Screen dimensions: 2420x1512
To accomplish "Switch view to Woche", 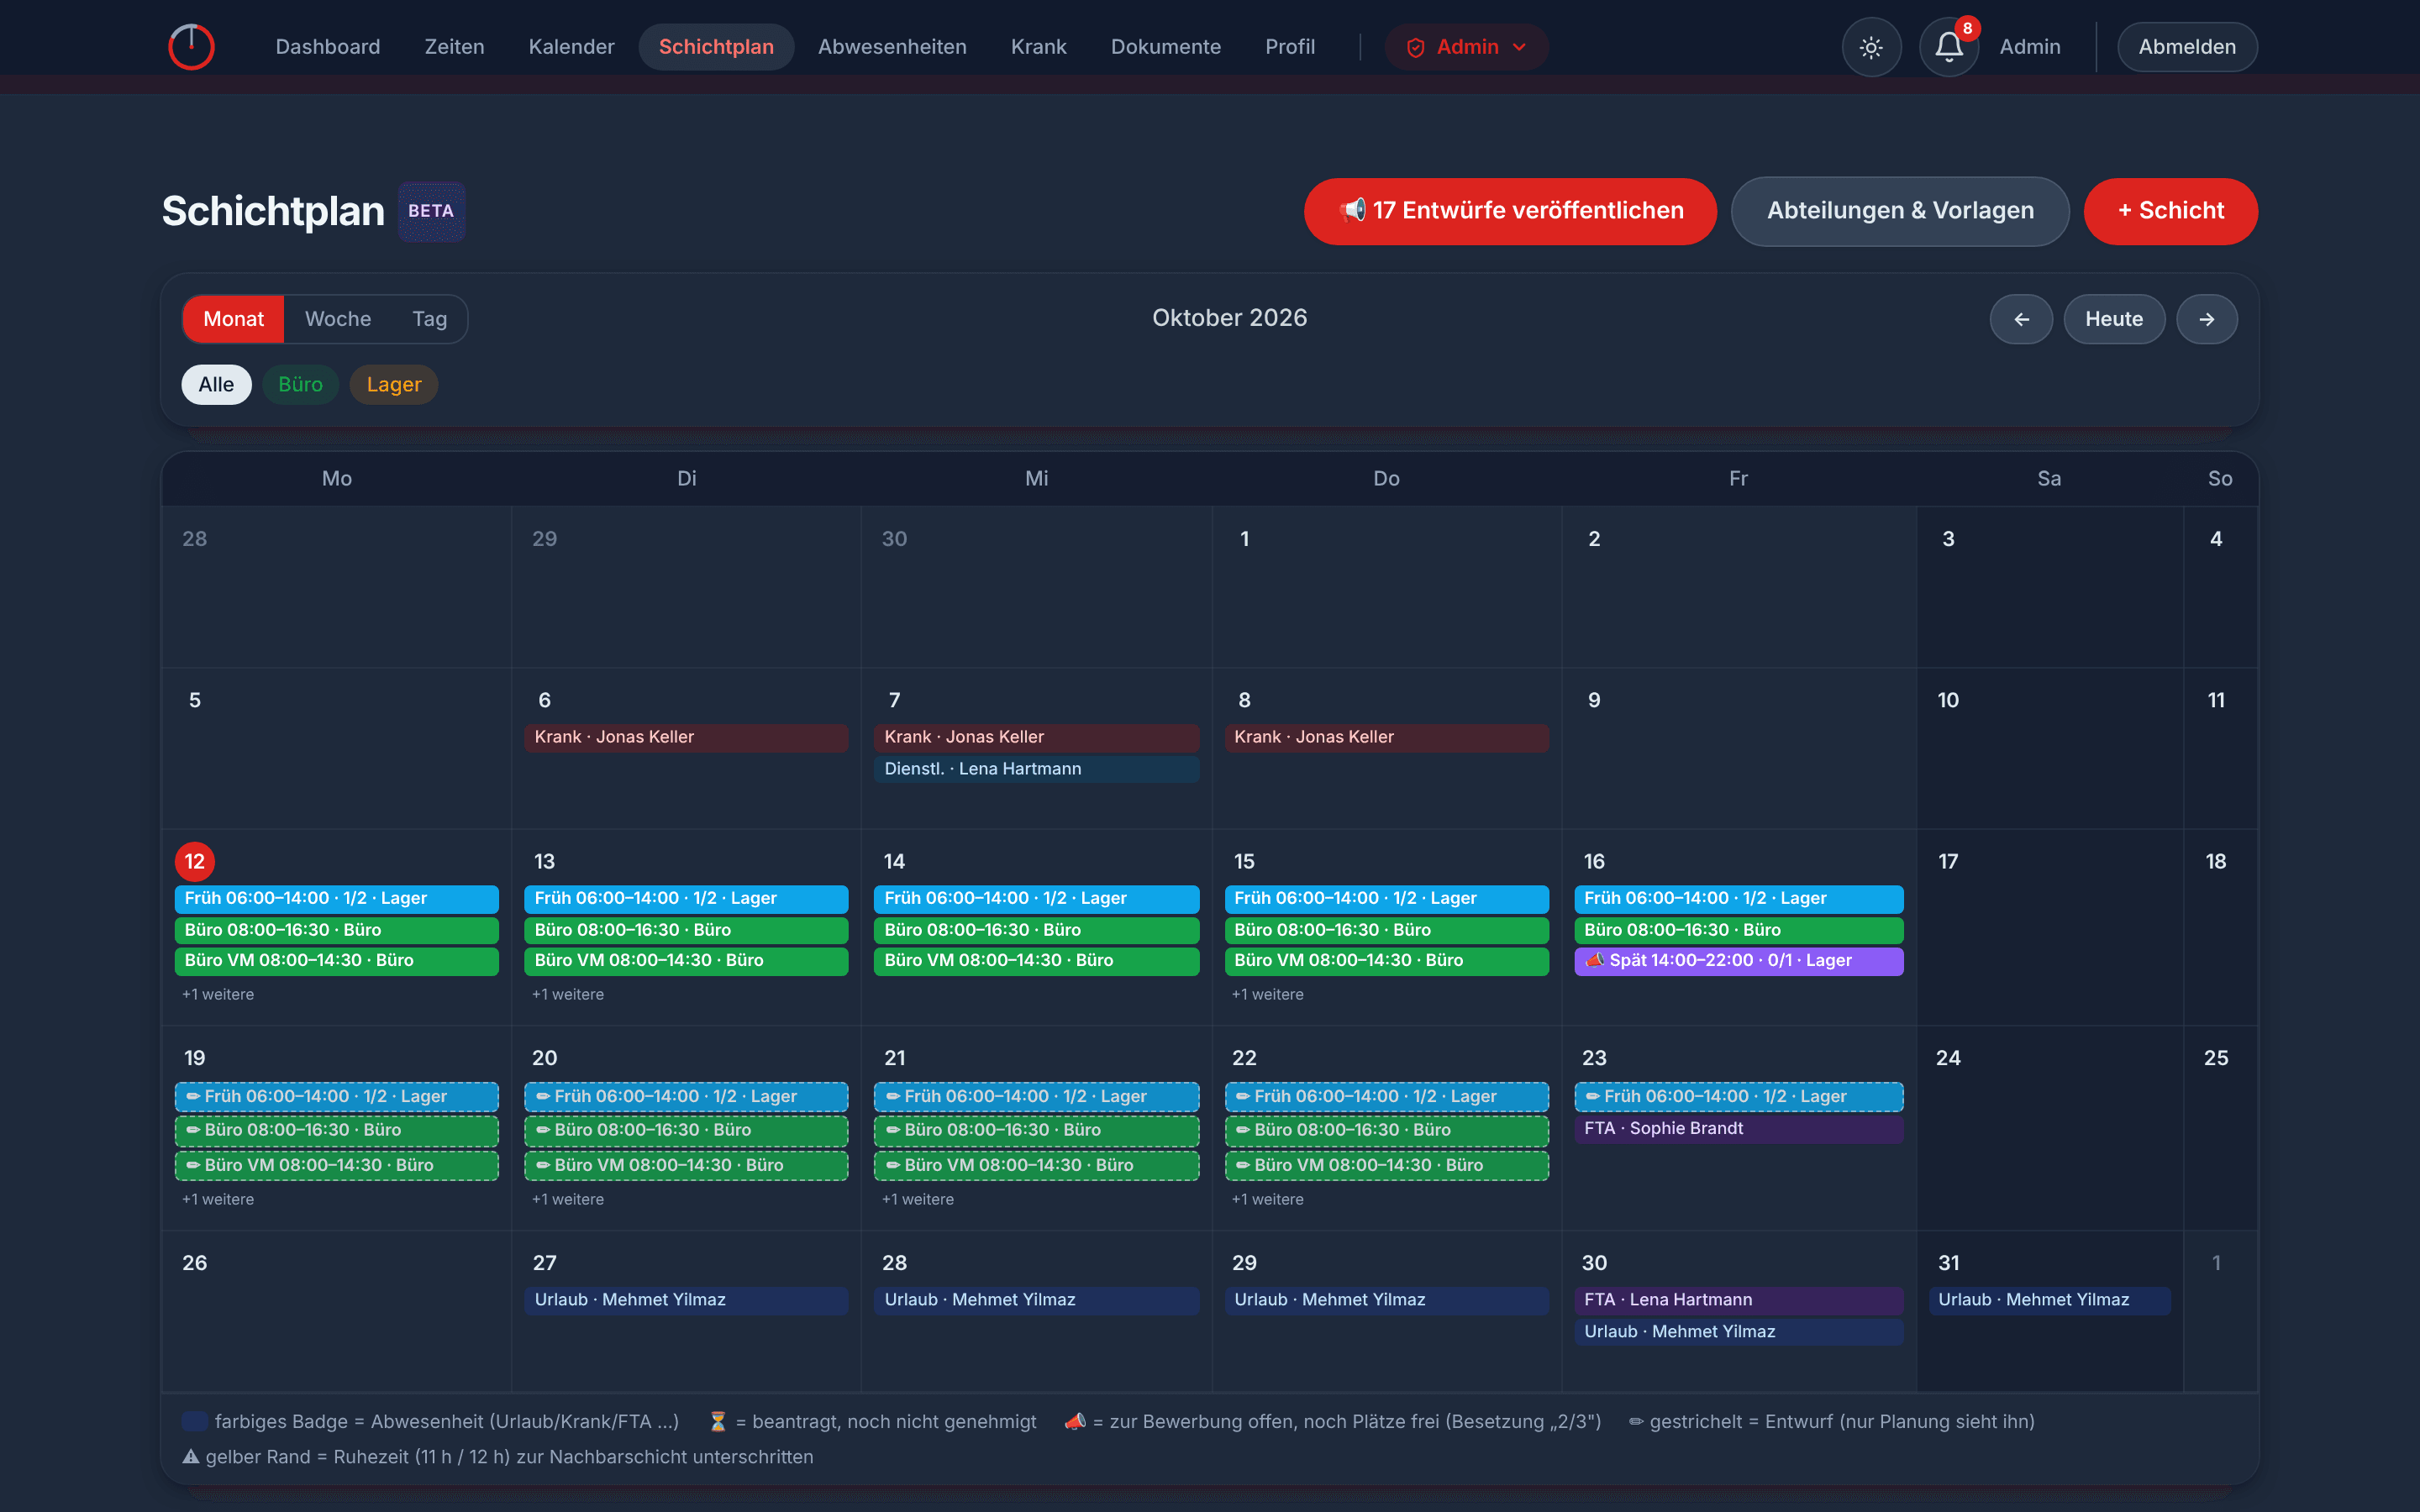I will (338, 319).
